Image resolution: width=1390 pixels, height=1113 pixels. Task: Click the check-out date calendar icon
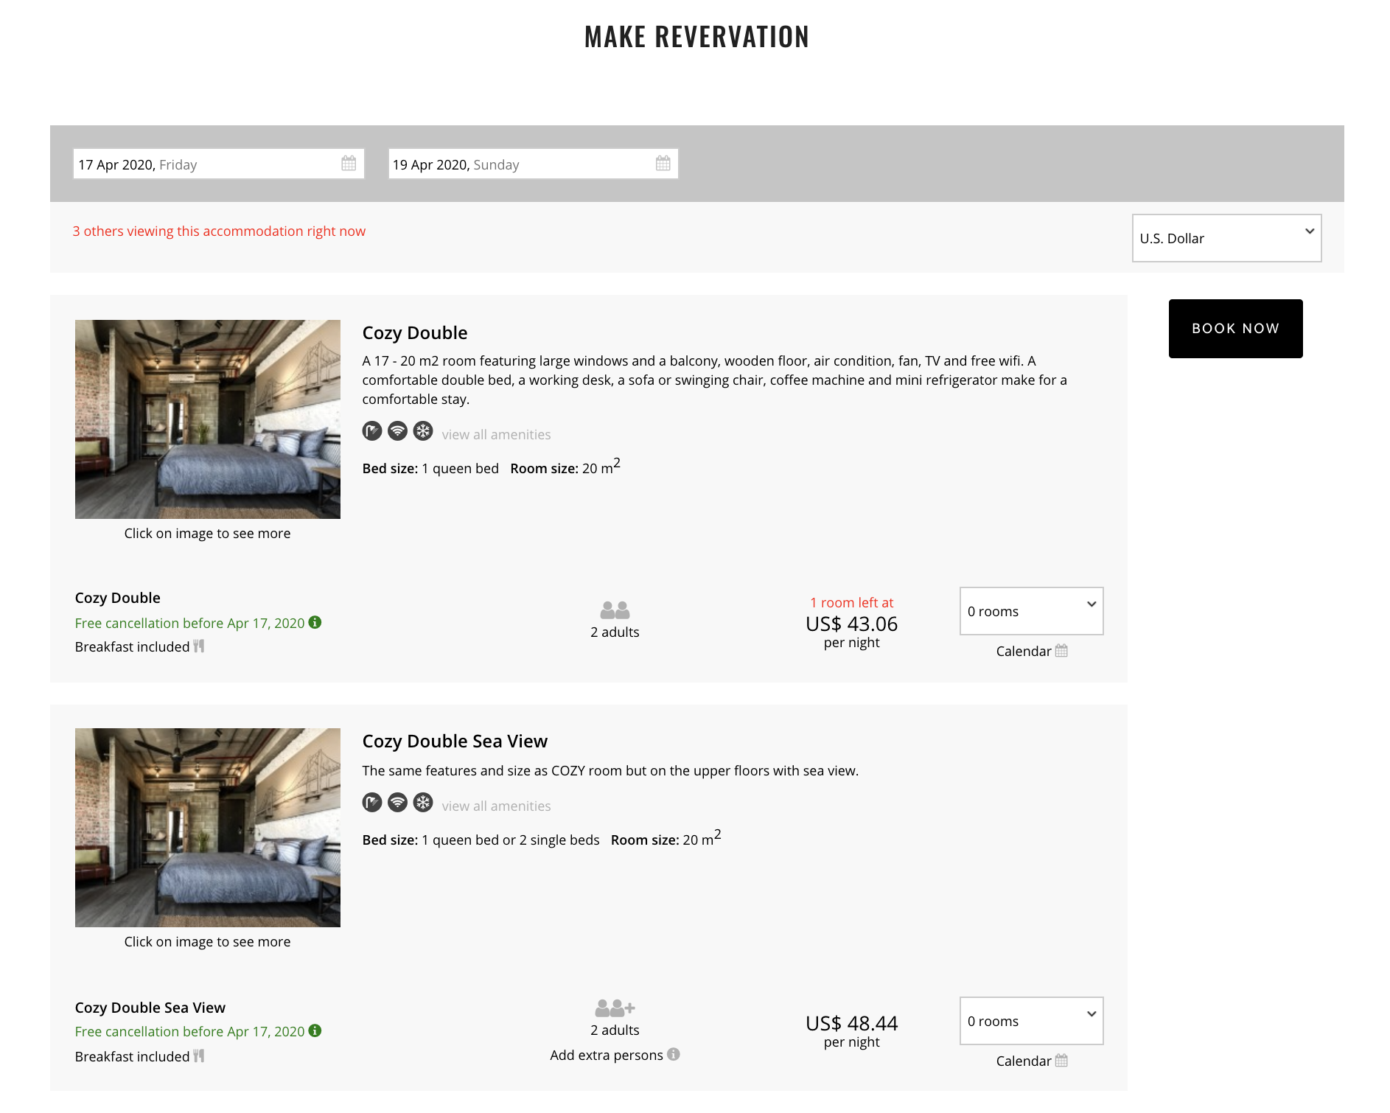tap(663, 164)
